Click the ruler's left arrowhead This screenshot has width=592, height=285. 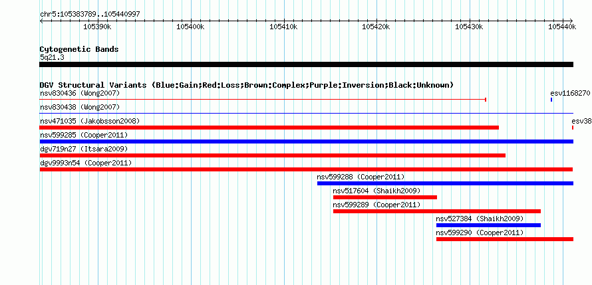tap(41, 21)
